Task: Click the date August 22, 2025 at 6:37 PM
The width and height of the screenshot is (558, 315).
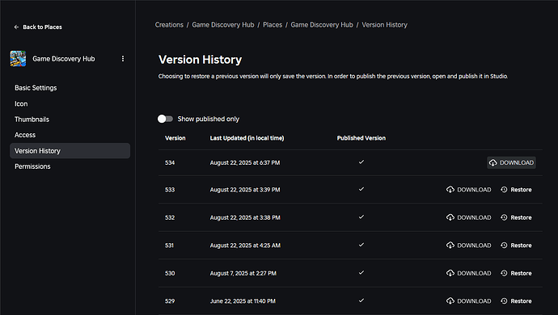Action: pos(245,162)
